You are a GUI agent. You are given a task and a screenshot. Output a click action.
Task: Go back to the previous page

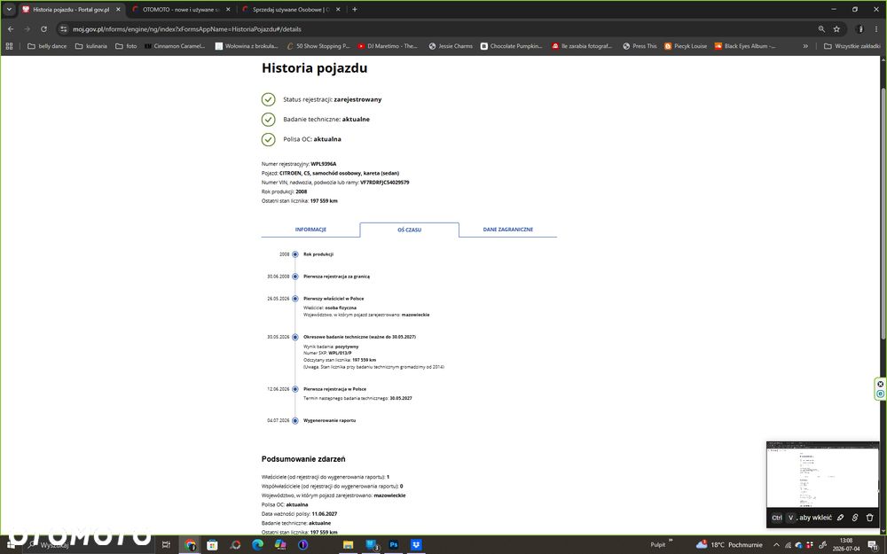pos(11,29)
